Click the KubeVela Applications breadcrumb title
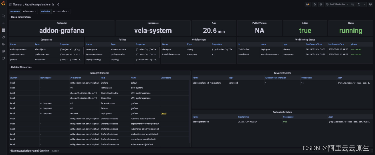Screen dimensions: 375x155 point(37,4)
